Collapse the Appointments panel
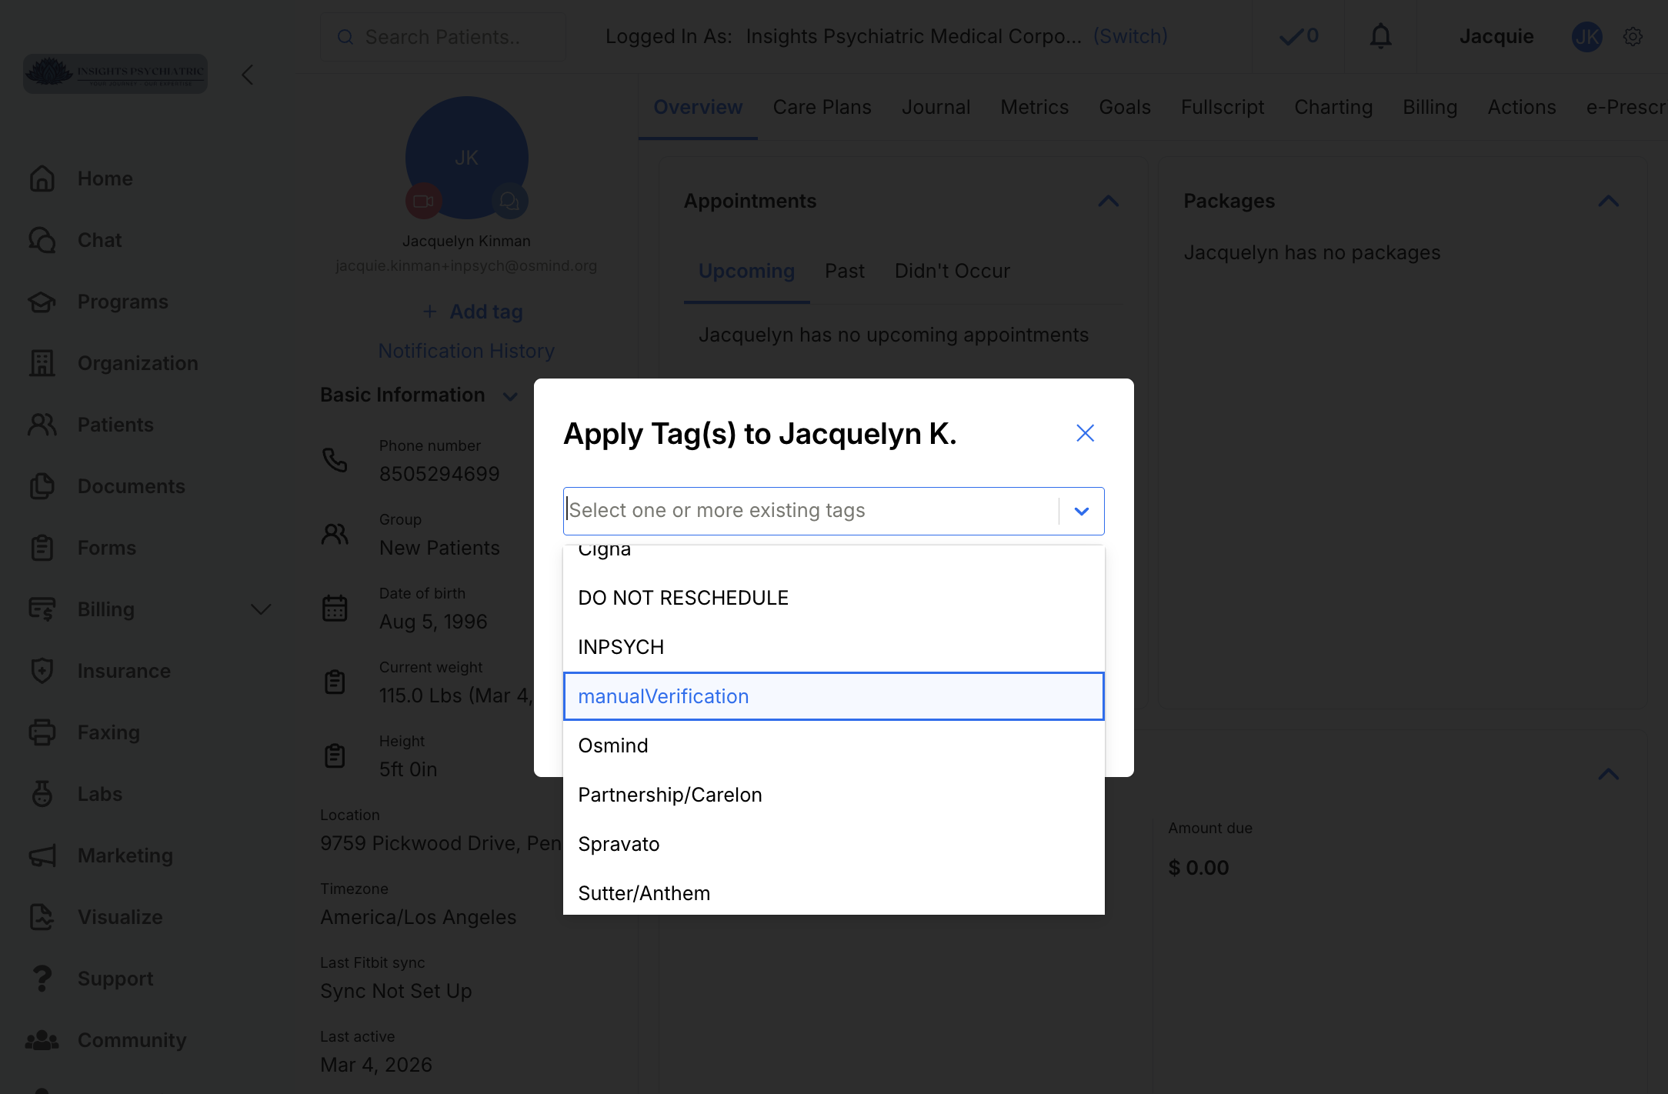The width and height of the screenshot is (1668, 1094). click(1109, 201)
